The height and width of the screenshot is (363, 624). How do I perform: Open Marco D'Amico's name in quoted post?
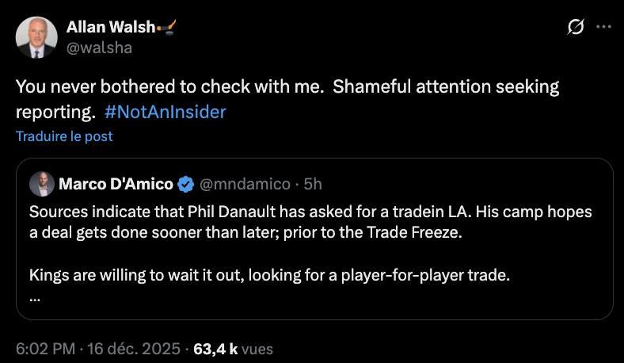[x=116, y=185]
